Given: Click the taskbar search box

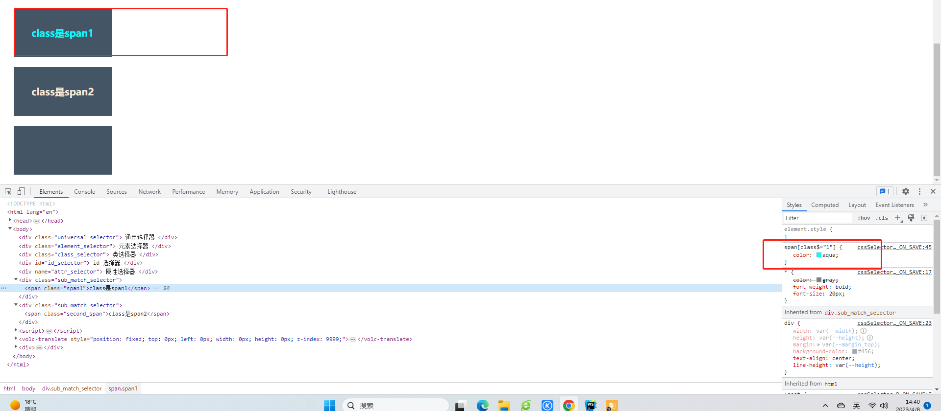Looking at the screenshot, I should (x=395, y=405).
